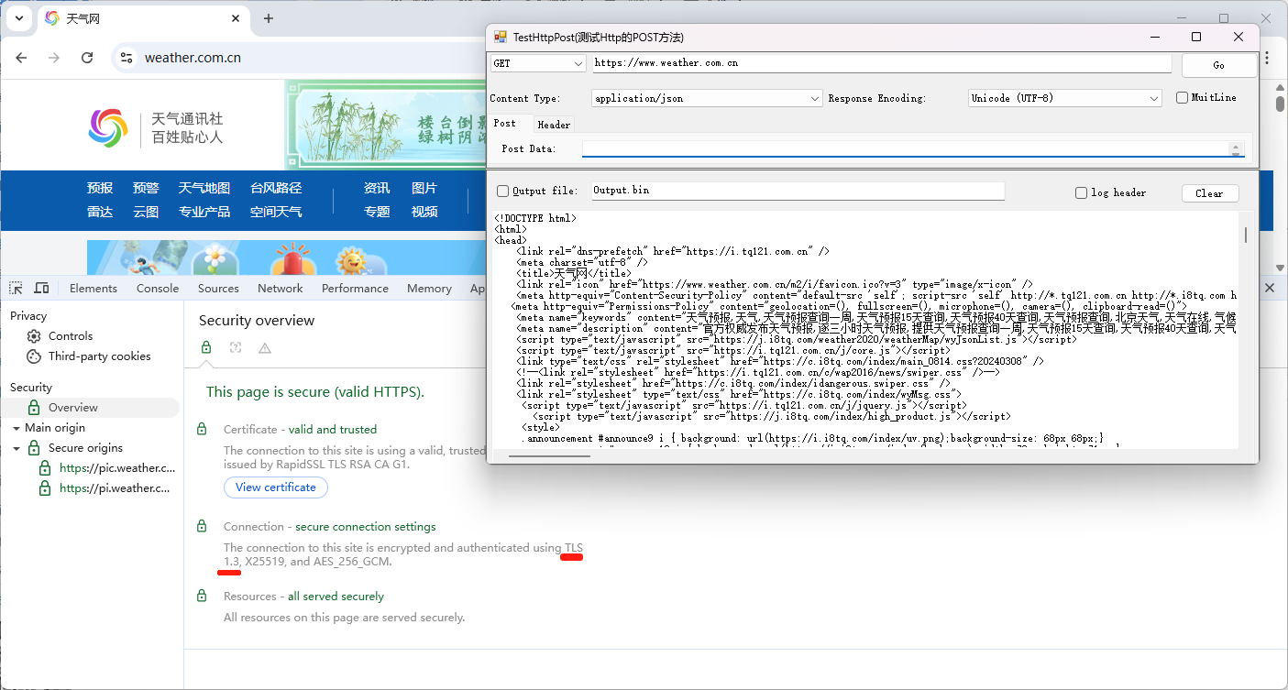The image size is (1288, 690).
Task: Click the warning triangle icon in Security overview
Action: 265,348
